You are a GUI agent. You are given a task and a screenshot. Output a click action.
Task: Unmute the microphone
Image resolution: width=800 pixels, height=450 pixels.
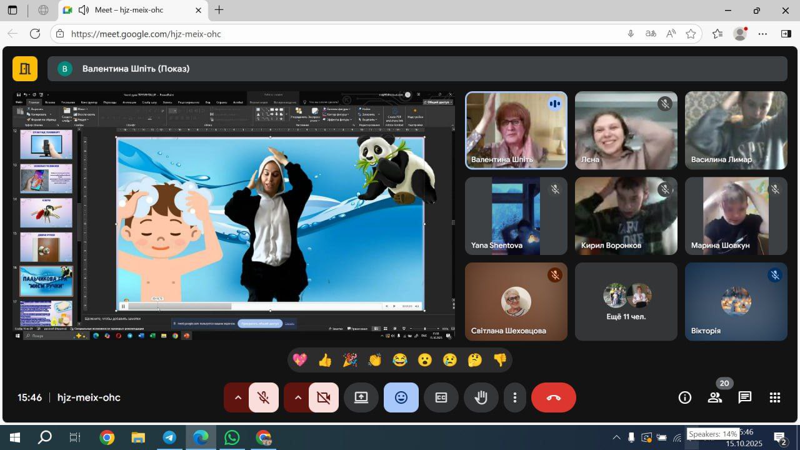(264, 397)
